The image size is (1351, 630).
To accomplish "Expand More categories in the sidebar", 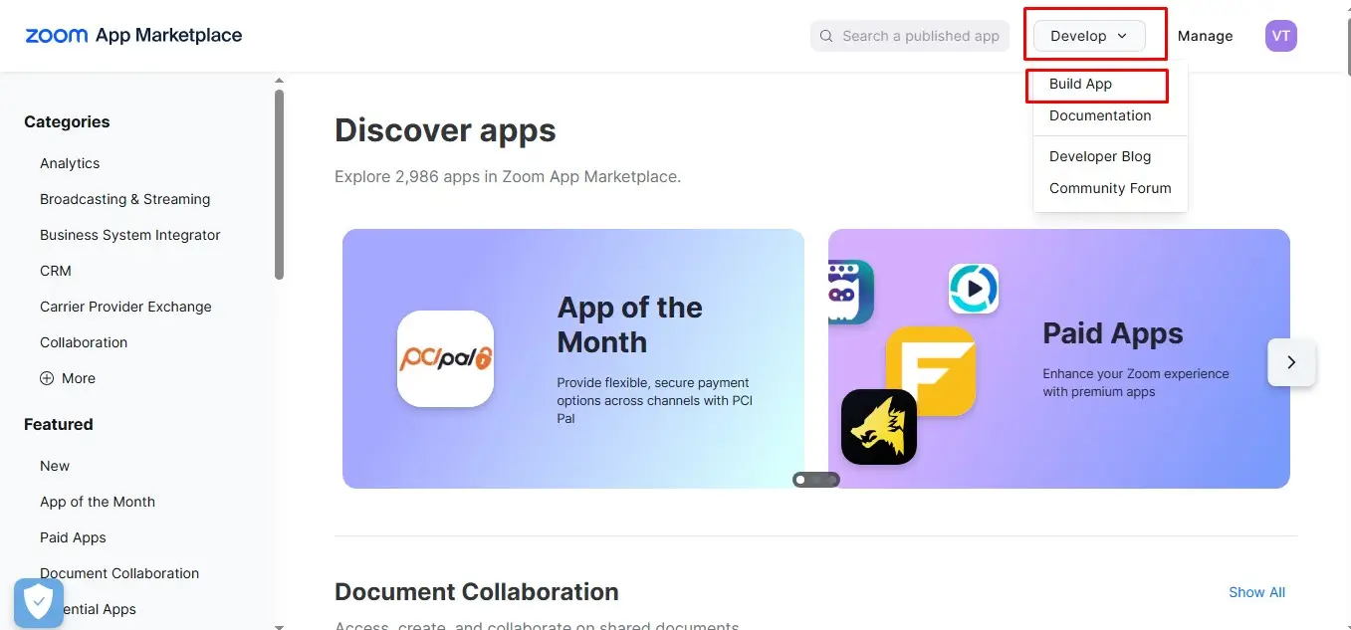I will click(x=68, y=378).
